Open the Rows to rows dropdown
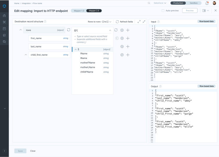 click(100, 22)
